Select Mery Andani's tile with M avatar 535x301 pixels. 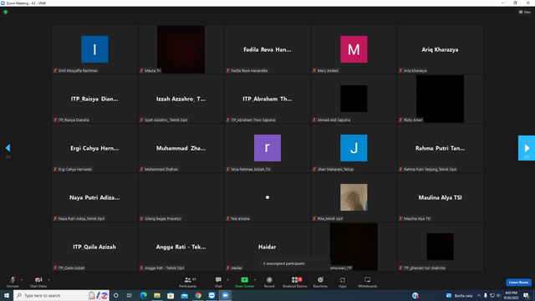click(354, 49)
